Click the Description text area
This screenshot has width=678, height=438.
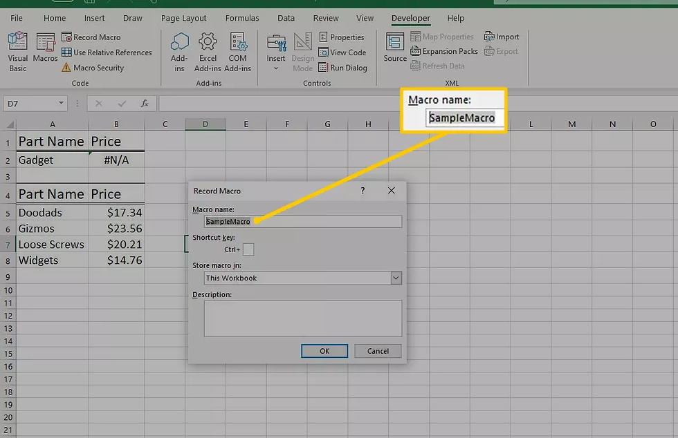[x=303, y=318]
